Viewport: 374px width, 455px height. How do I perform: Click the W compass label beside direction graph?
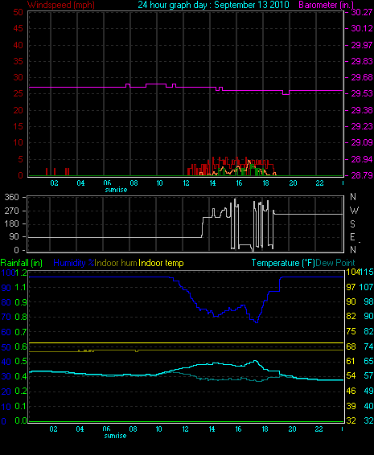[354, 210]
